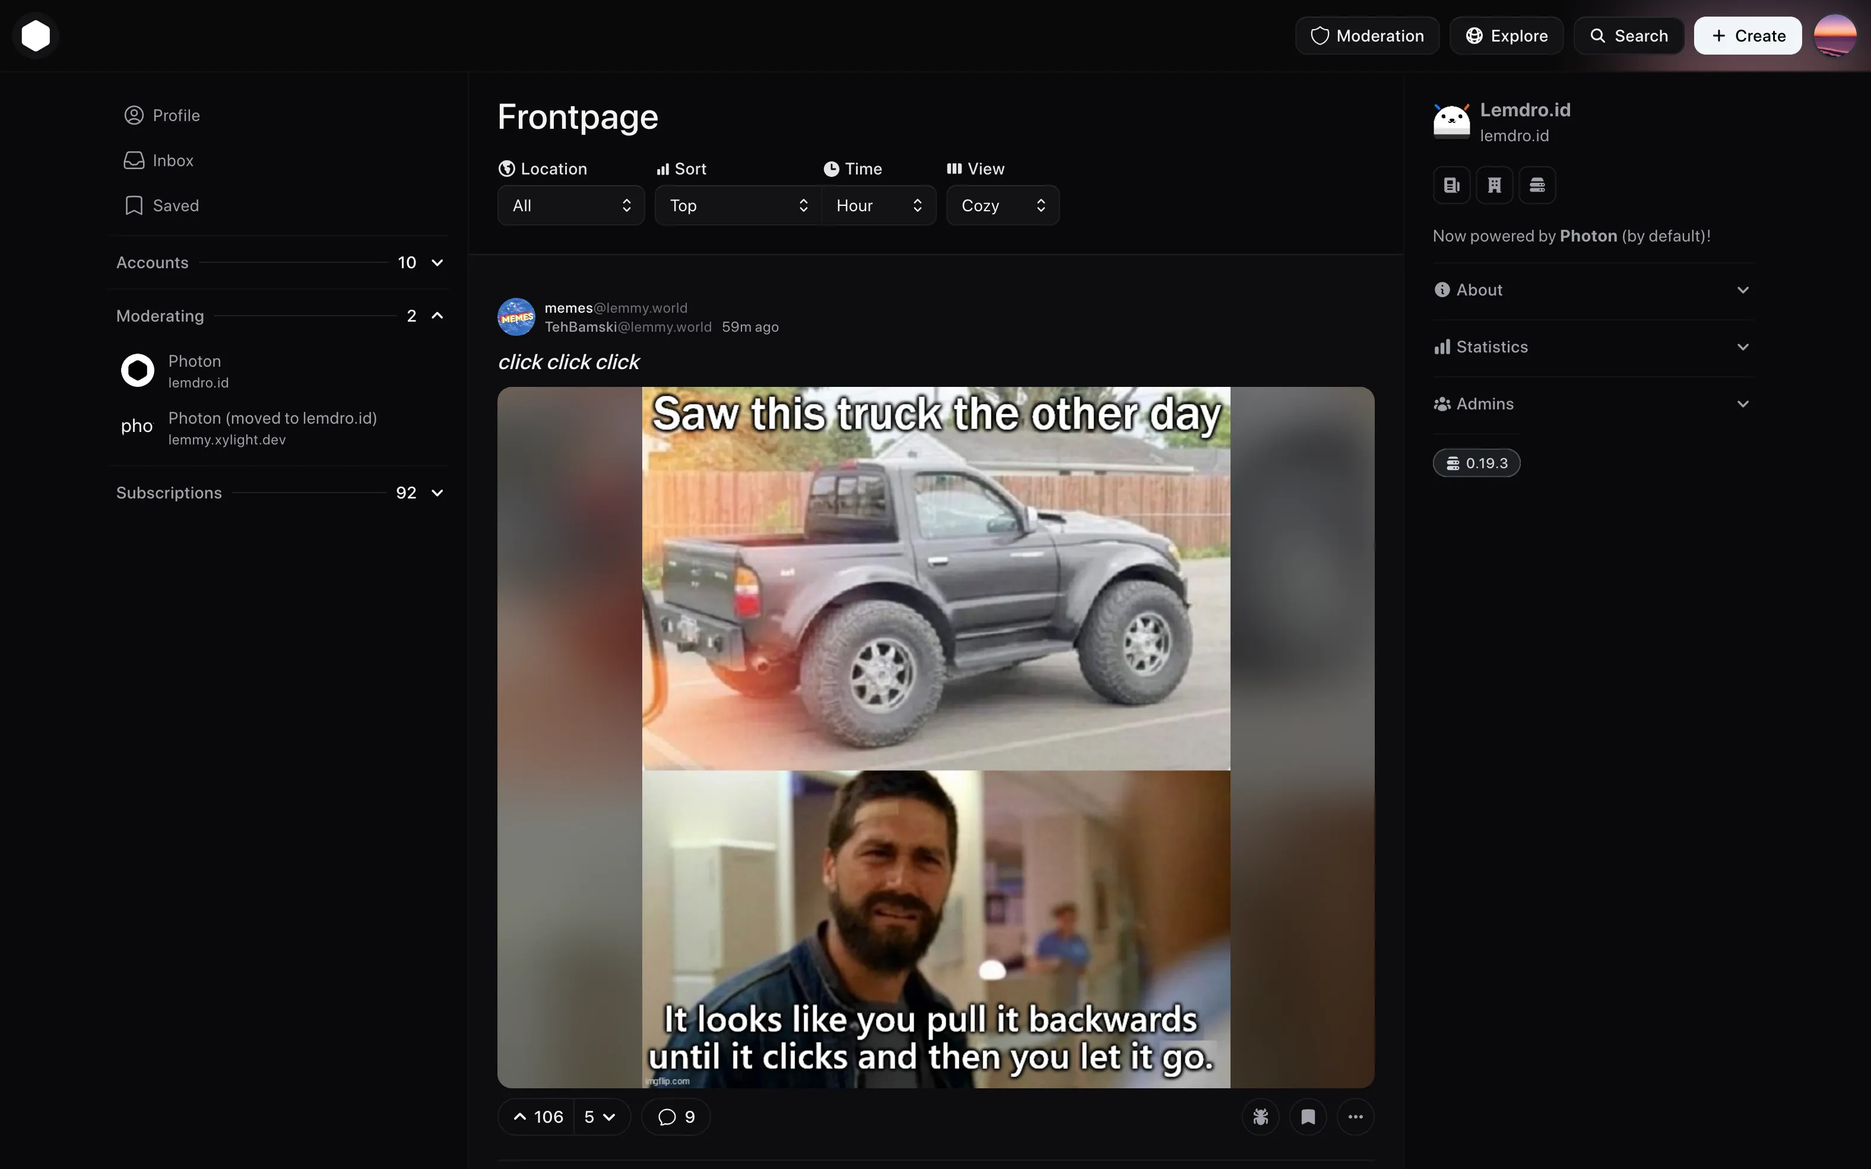The width and height of the screenshot is (1871, 1169).
Task: Expand the Subscriptions section
Action: click(x=280, y=493)
